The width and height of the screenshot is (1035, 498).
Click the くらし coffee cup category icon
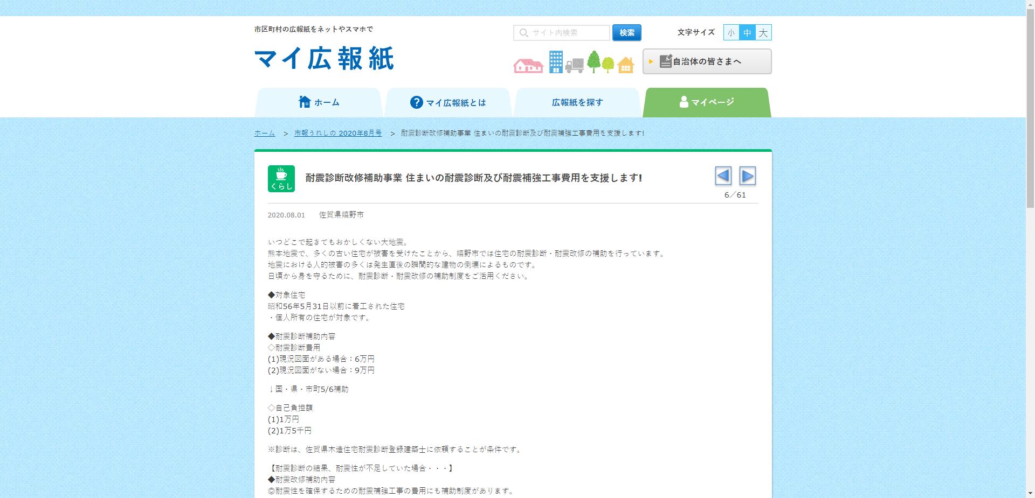pyautogui.click(x=281, y=178)
